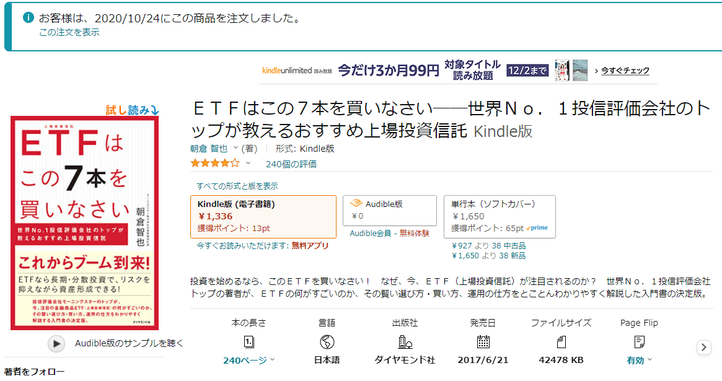Click the book title heading
The image size is (722, 381).
451,120
